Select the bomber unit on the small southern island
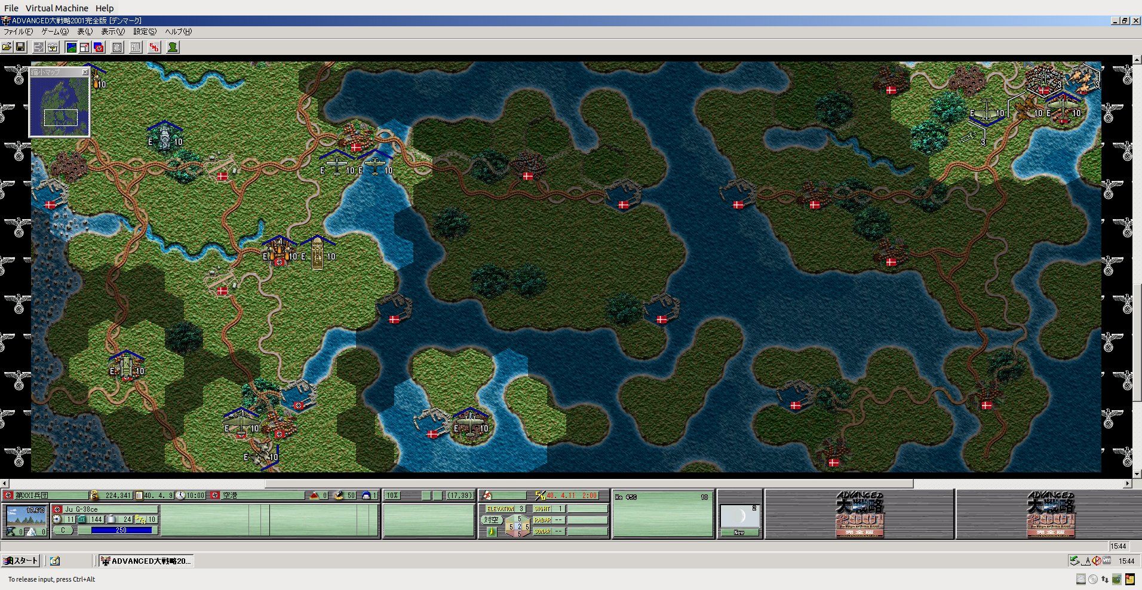The image size is (1142, 590). 471,424
